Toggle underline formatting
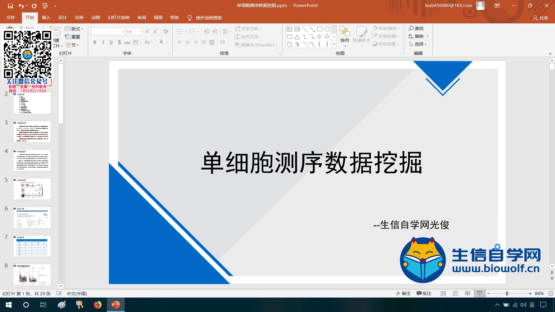Viewport: 555px width, 312px height. click(111, 42)
